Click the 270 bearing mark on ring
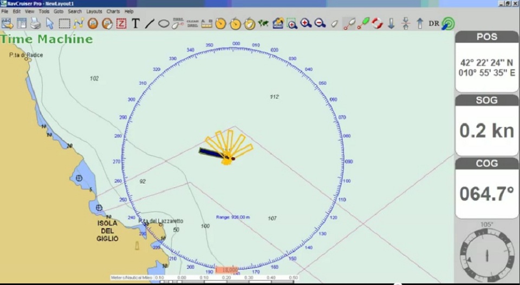Viewport: 520px width, 285px height. tap(116, 162)
